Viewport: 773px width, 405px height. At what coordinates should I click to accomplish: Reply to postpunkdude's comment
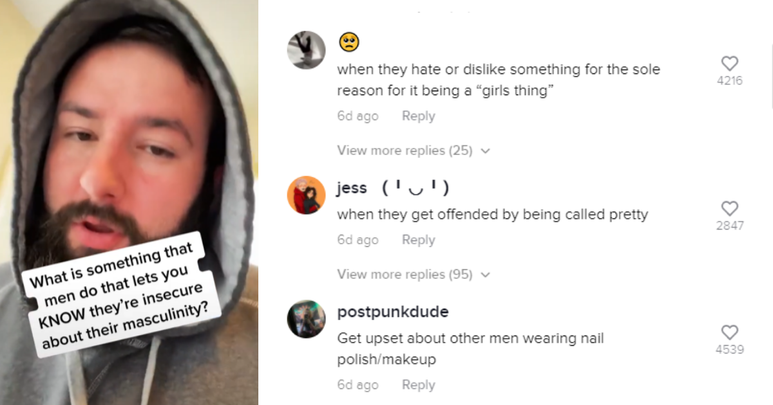pos(418,385)
